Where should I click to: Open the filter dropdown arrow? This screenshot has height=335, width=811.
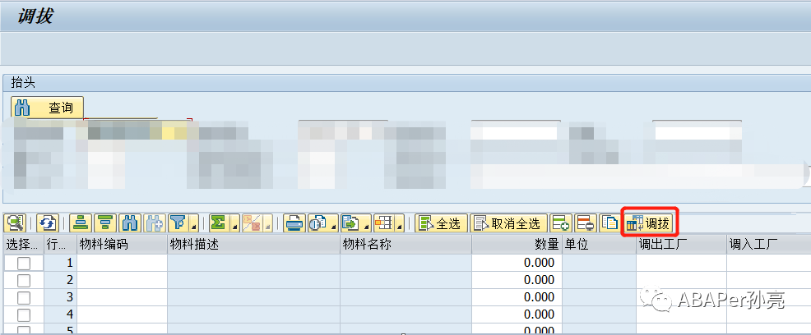tap(194, 223)
